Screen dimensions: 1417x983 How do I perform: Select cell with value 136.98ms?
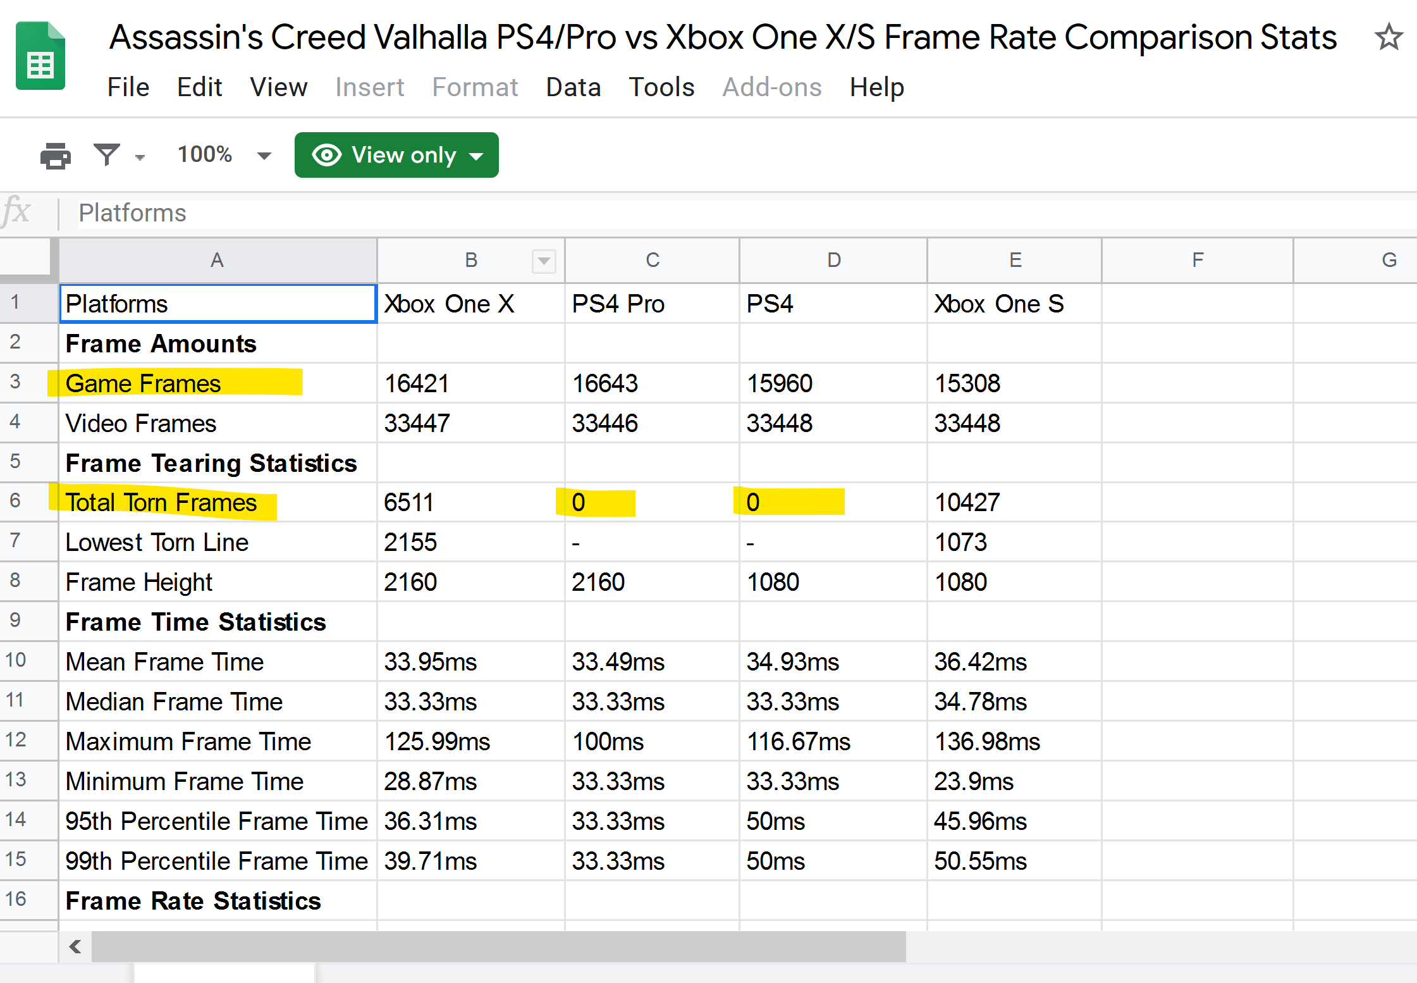pos(1014,741)
